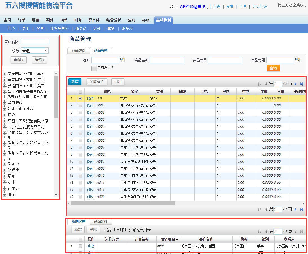Click the 商品名称 input field
This screenshot has width=308, height=254.
click(167, 60)
